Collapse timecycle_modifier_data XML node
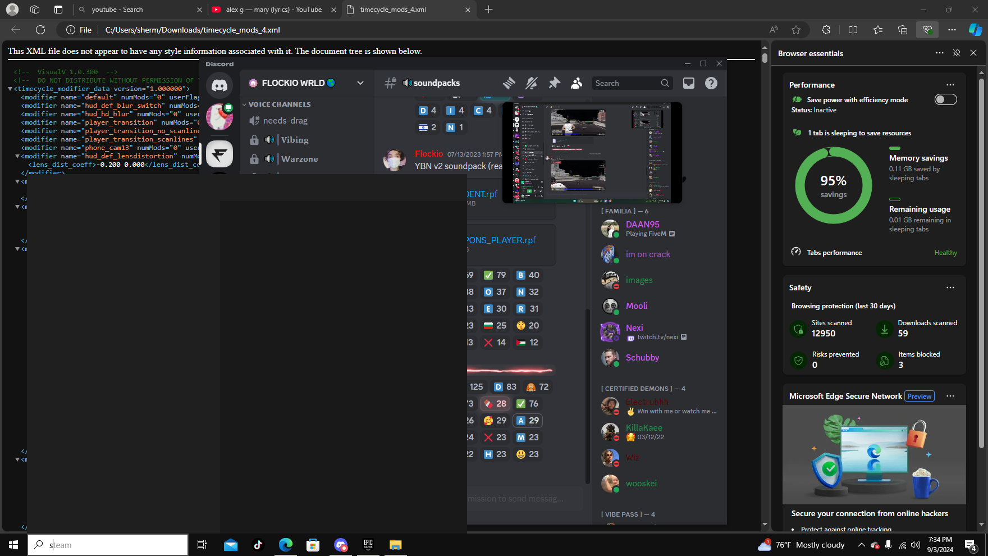Viewport: 988px width, 556px height. pyautogui.click(x=10, y=89)
